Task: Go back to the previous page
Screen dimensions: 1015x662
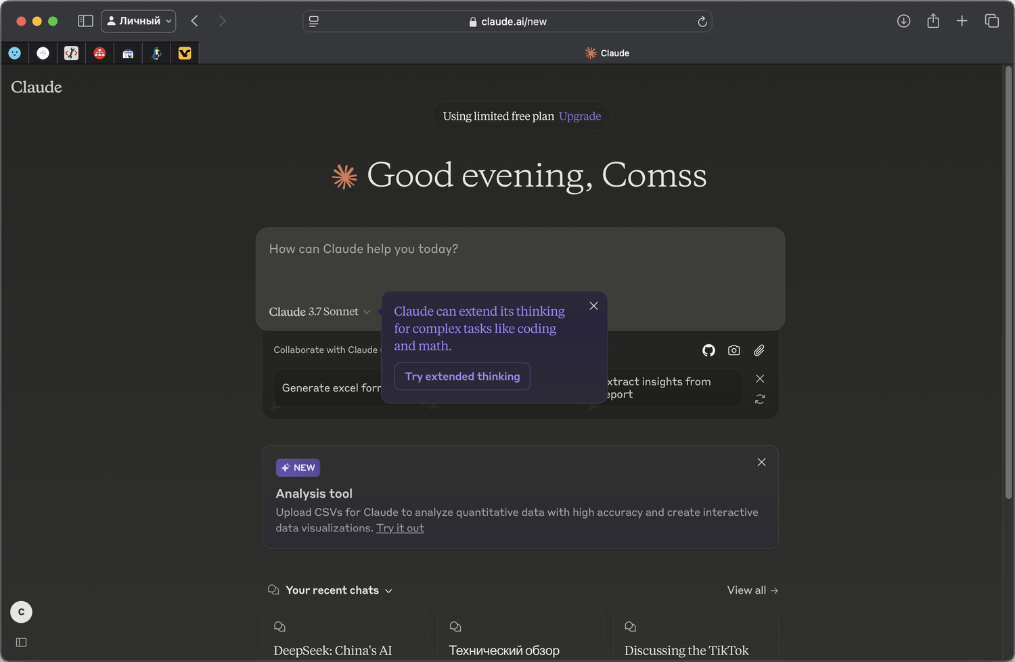Action: pos(195,21)
